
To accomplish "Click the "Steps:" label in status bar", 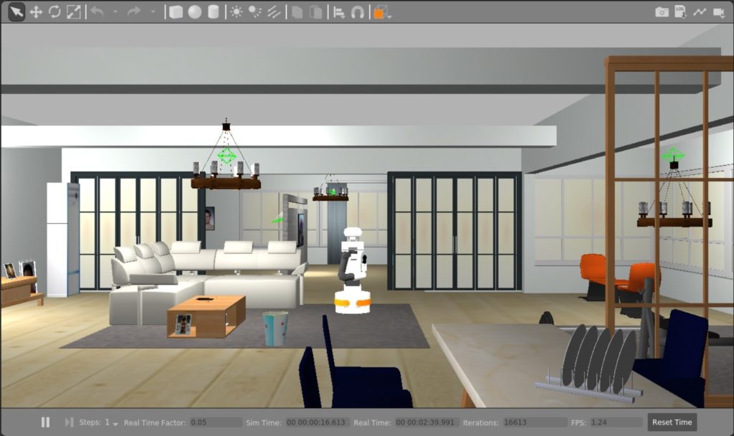I will (90, 422).
